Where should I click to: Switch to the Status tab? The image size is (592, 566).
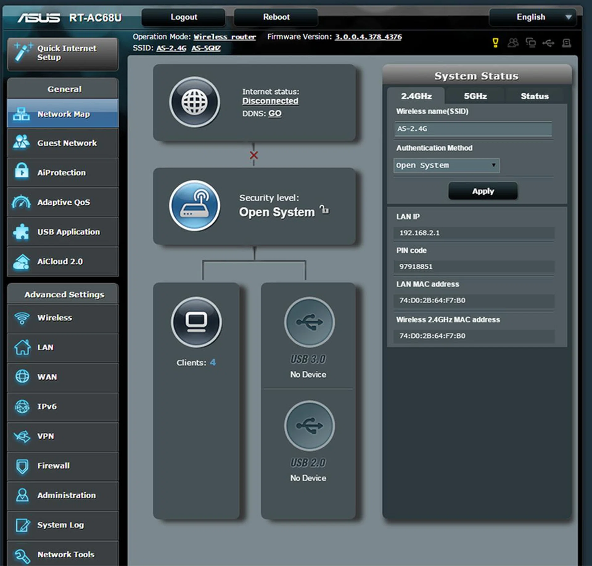point(534,96)
